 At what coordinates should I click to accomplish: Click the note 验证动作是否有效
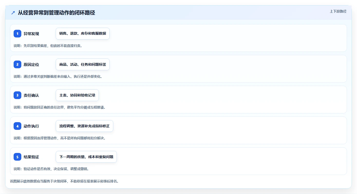point(51,169)
